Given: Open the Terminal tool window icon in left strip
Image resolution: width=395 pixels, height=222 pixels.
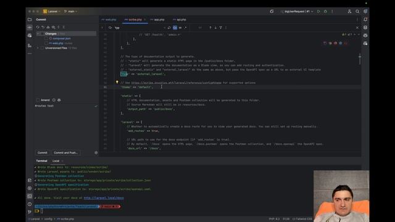Looking at the screenshot, I should tap(30, 196).
